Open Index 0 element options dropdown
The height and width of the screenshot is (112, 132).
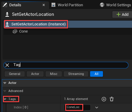click(x=97, y=108)
